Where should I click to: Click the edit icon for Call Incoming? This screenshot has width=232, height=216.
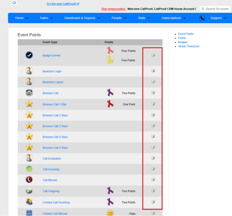pyautogui.click(x=153, y=169)
